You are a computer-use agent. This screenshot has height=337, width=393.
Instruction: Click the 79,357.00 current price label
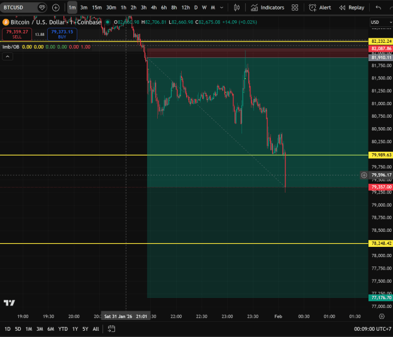[380, 187]
